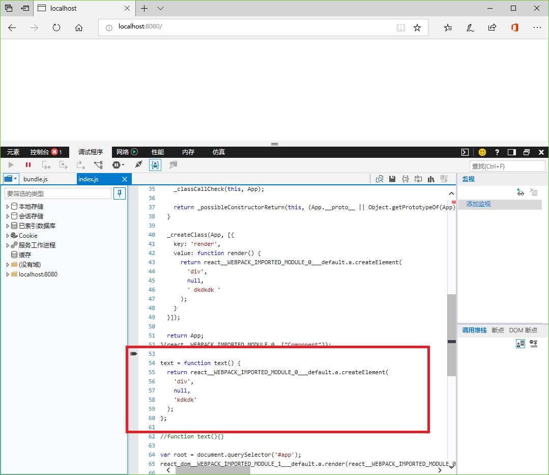Open the 调用堆栈 panel tab
The height and width of the screenshot is (475, 549).
474,330
